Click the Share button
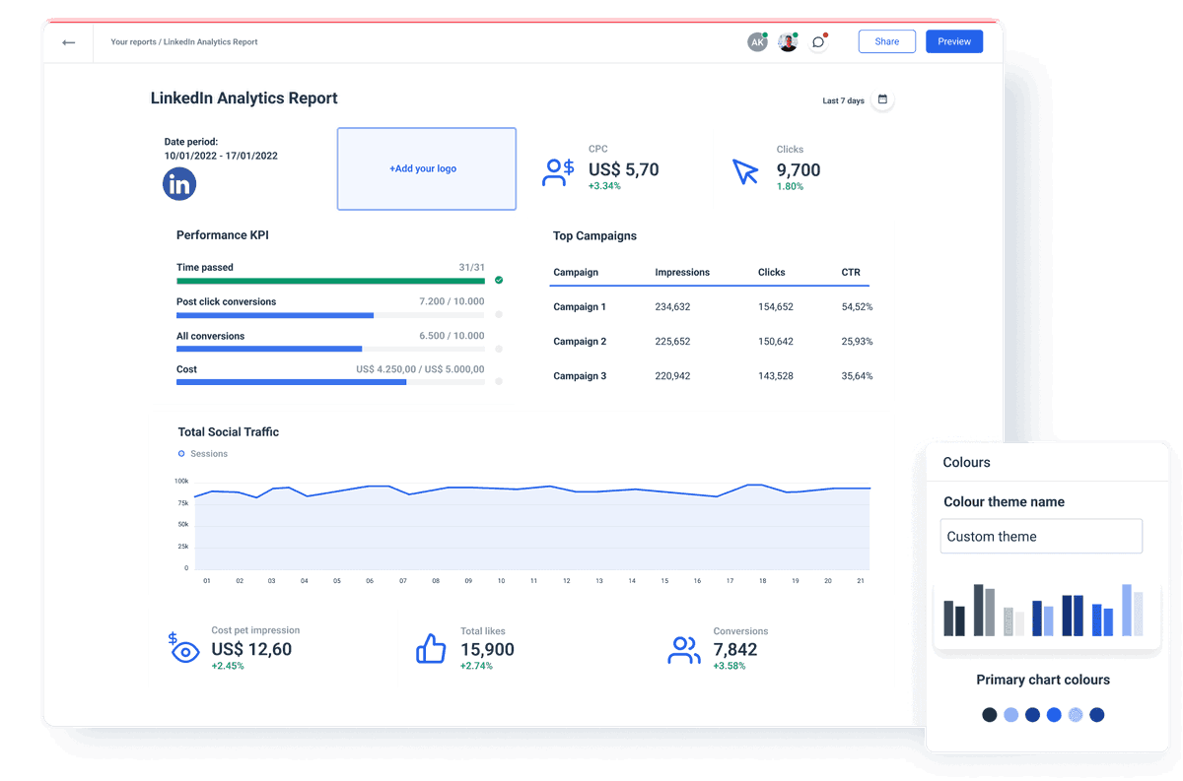This screenshot has height=781, width=1183. (x=886, y=41)
